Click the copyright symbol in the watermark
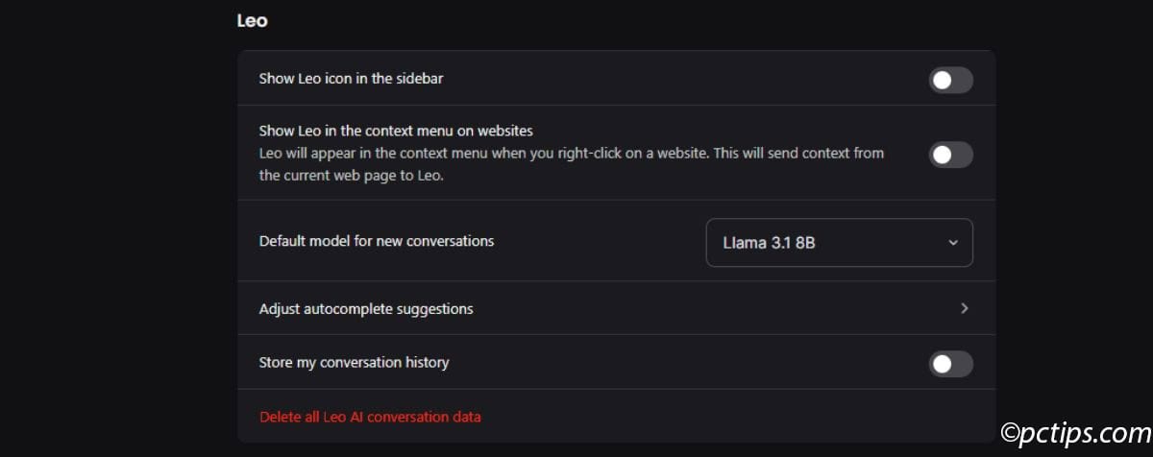1153x457 pixels. click(1011, 435)
